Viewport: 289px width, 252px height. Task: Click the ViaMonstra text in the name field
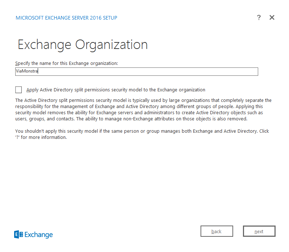[x=27, y=71]
